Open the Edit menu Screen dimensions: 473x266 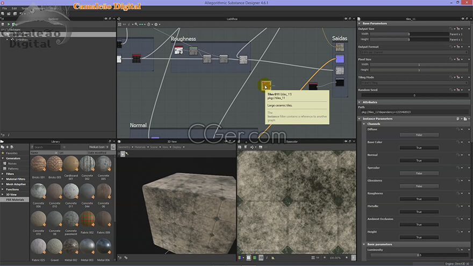click(x=14, y=9)
